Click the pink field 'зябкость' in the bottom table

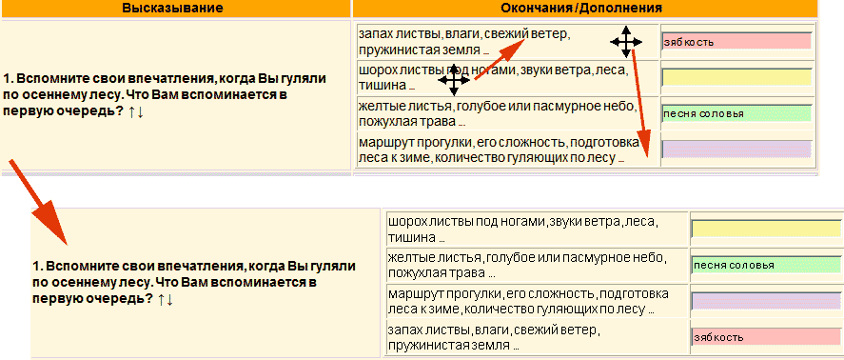[x=767, y=337]
